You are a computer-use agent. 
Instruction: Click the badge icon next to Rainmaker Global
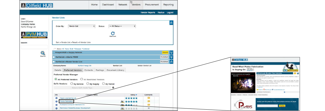pos(122,108)
